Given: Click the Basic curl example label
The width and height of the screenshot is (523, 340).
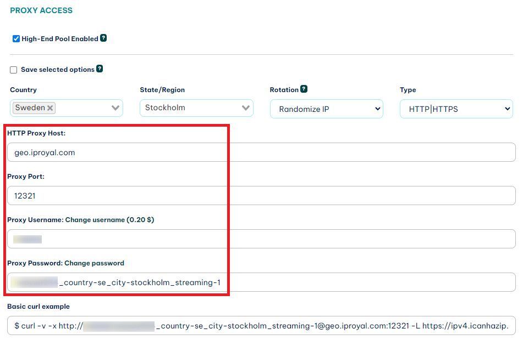Looking at the screenshot, I should coord(38,307).
